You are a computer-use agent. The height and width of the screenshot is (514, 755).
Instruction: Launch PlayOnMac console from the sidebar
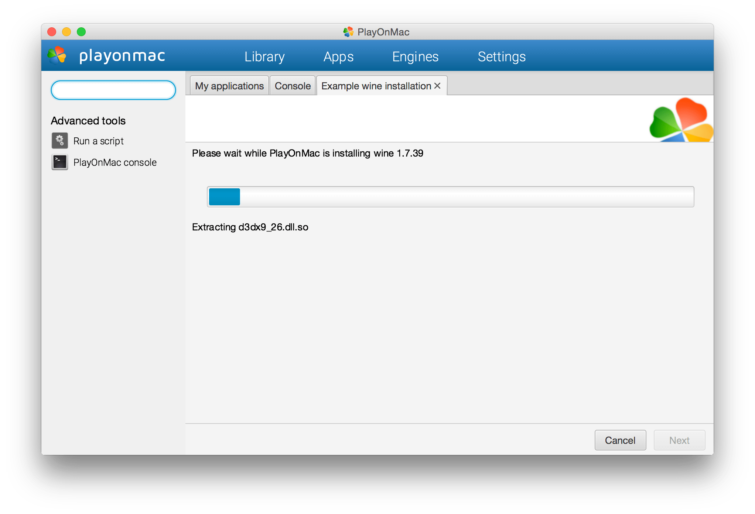pyautogui.click(x=115, y=162)
